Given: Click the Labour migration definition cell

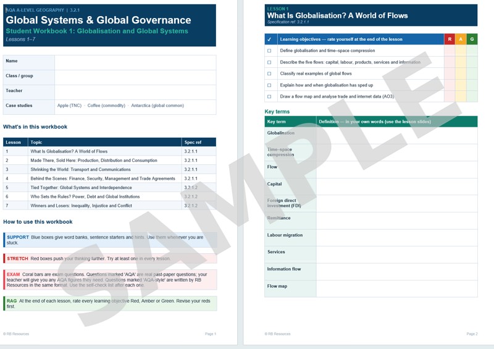Looking at the screenshot, I should click(397, 238).
